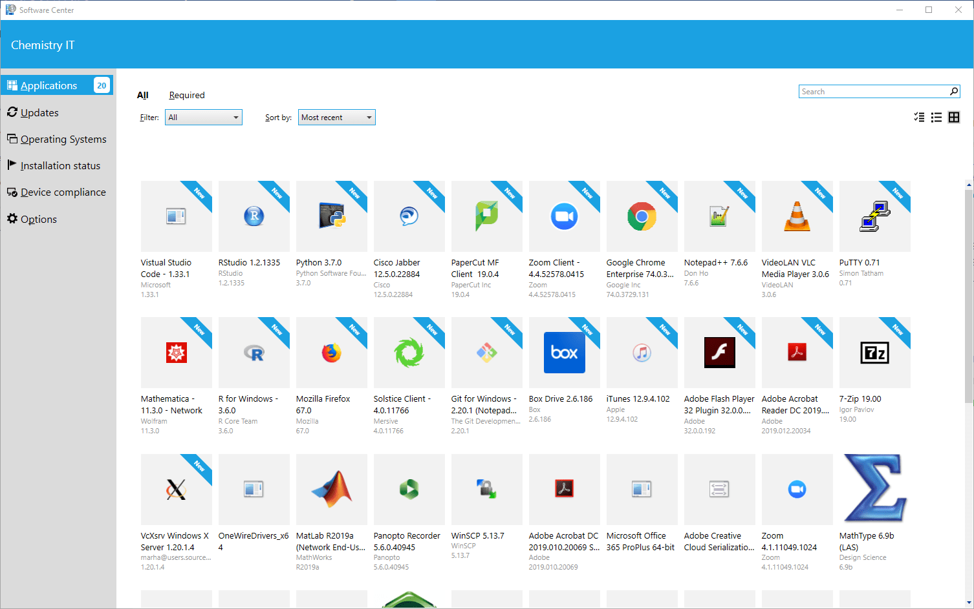Switch to multi-select view
Screen dimensions: 974x609
(x=918, y=117)
